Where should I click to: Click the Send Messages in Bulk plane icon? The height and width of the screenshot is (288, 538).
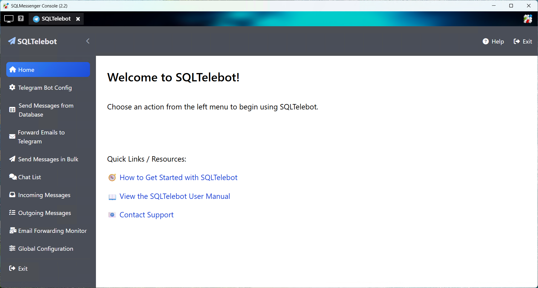click(x=12, y=159)
